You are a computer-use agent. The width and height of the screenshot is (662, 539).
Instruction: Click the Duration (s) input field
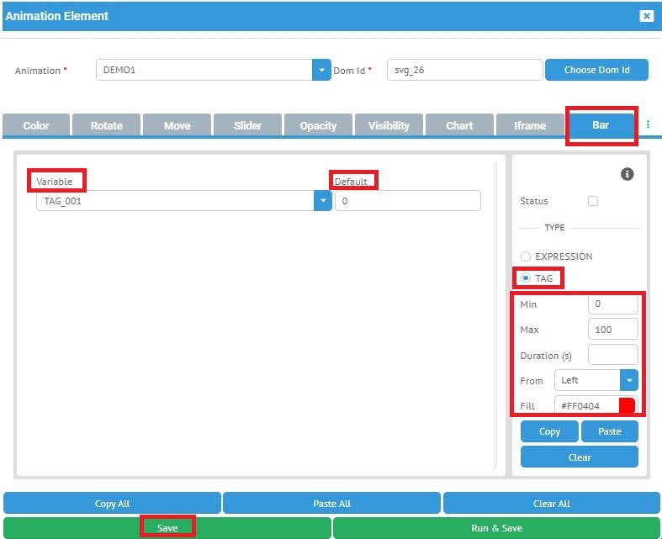pos(612,355)
